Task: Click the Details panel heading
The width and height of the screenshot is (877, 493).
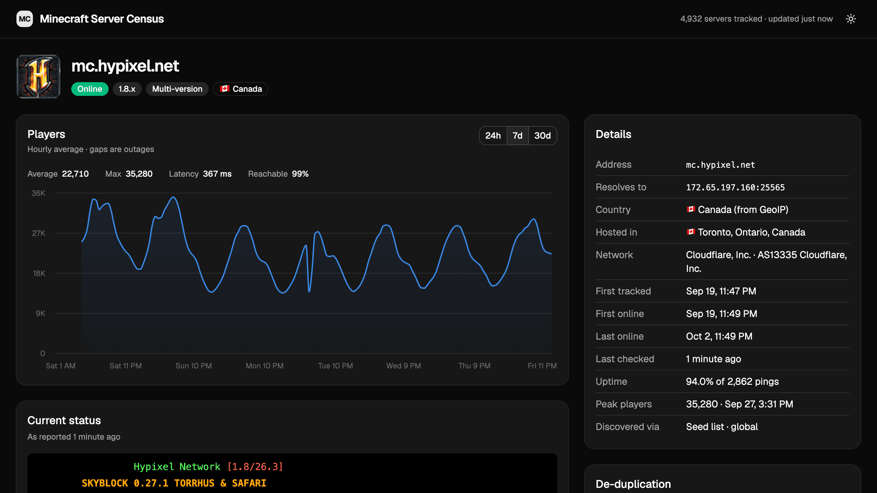Action: (x=613, y=134)
